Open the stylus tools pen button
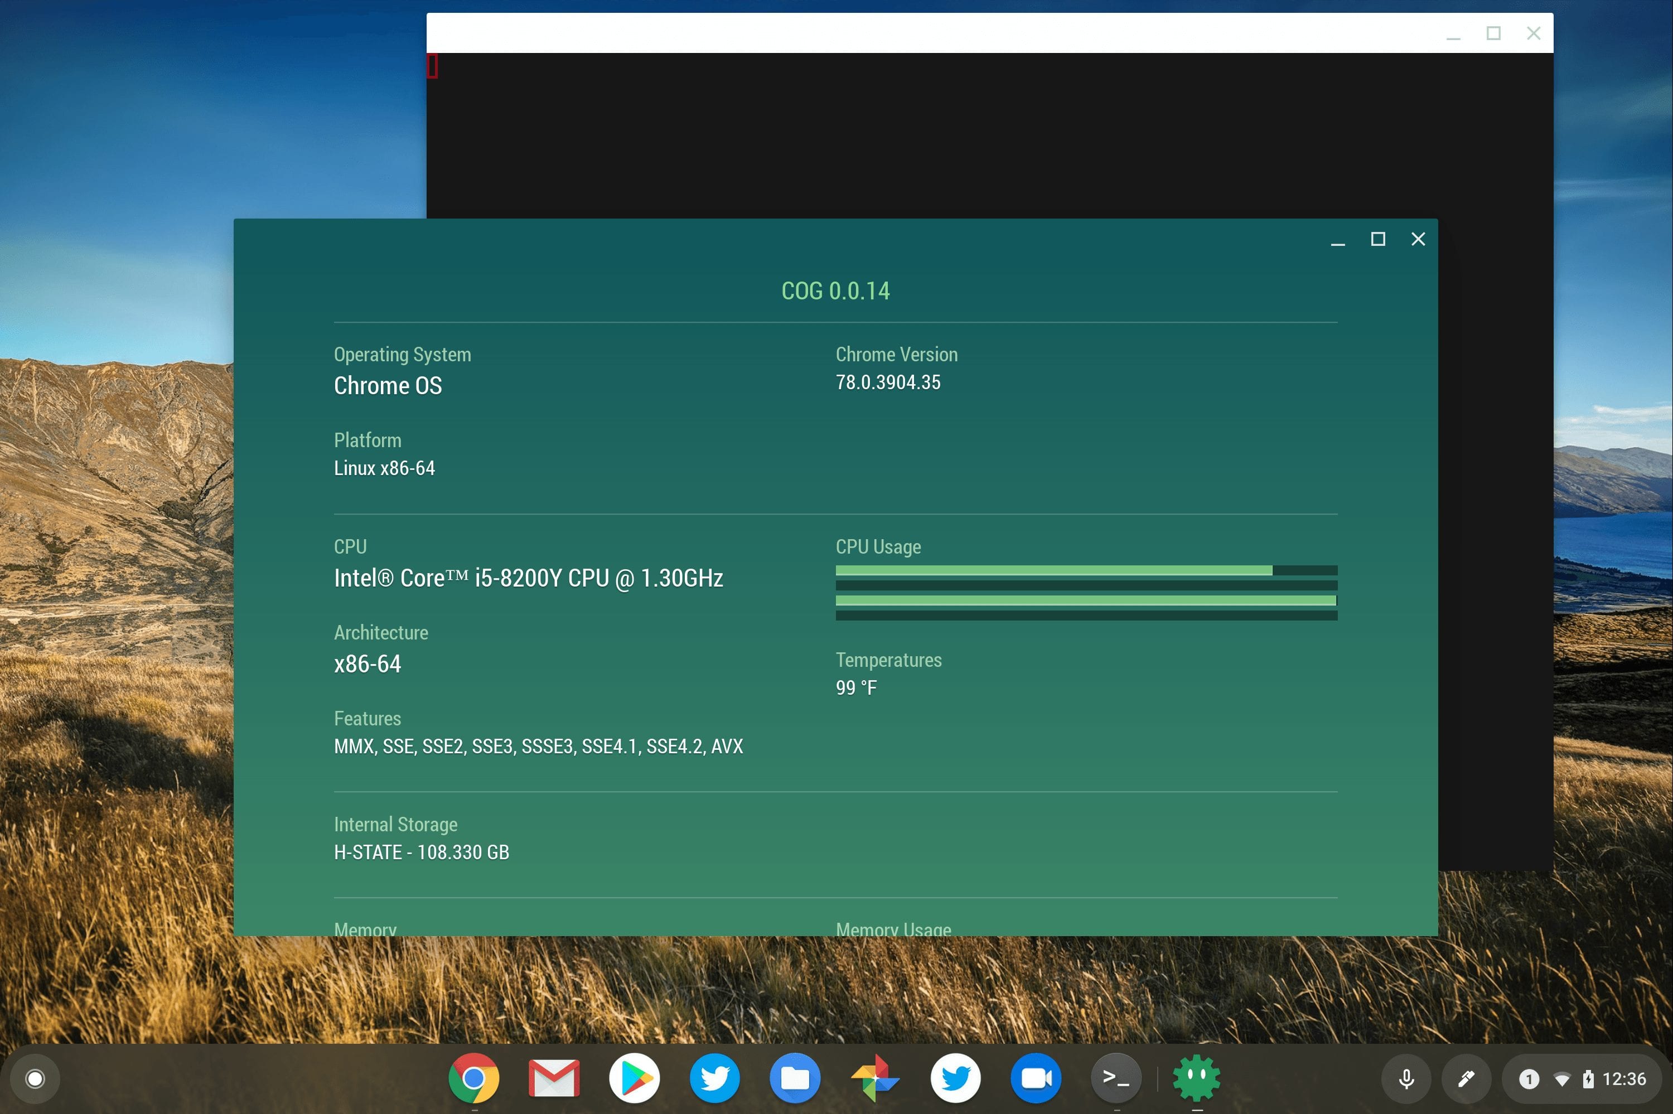 click(x=1466, y=1078)
